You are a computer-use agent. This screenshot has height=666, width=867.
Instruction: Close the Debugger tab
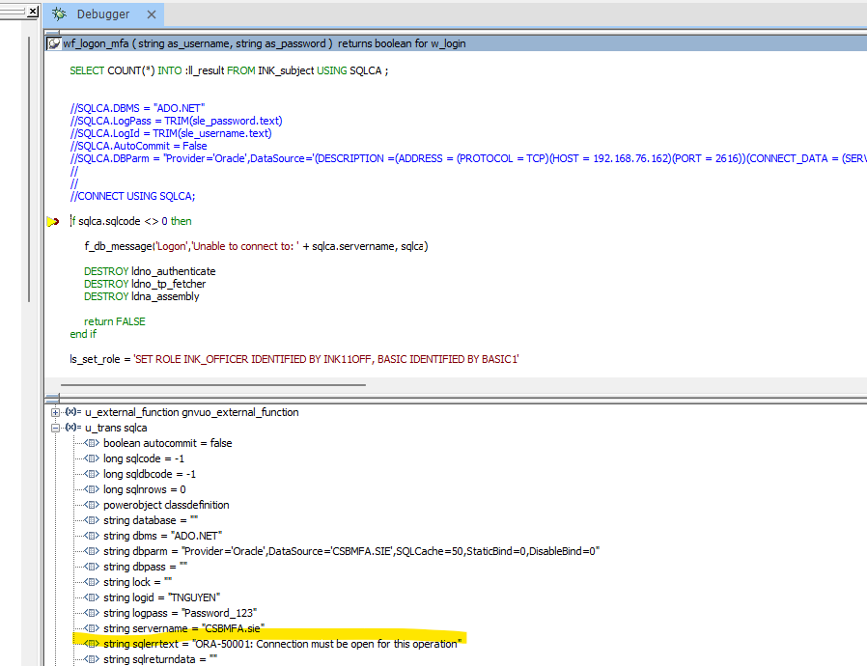pos(151,14)
